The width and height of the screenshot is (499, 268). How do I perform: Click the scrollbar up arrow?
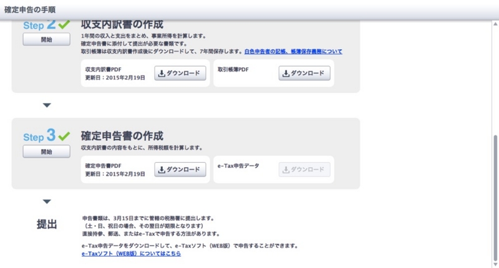coord(495,24)
